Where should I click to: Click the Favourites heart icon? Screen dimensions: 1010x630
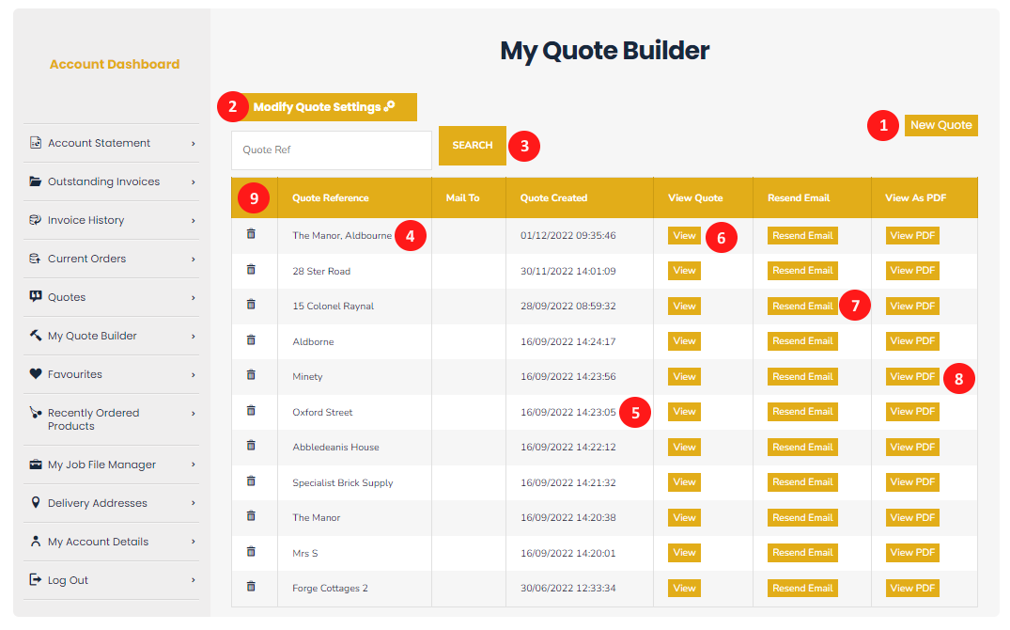36,374
